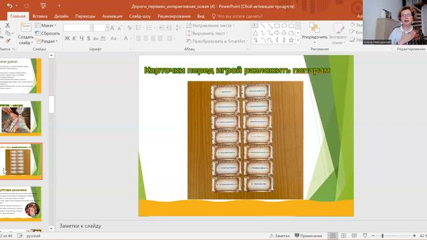427x240 pixels.
Task: Clear all formatting with eraser icon
Action: point(129,28)
